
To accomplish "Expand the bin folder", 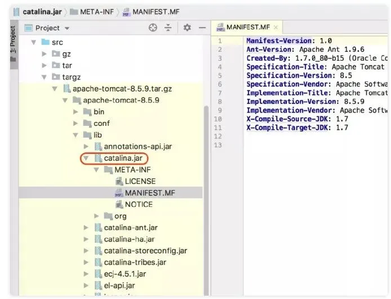I will (x=75, y=112).
